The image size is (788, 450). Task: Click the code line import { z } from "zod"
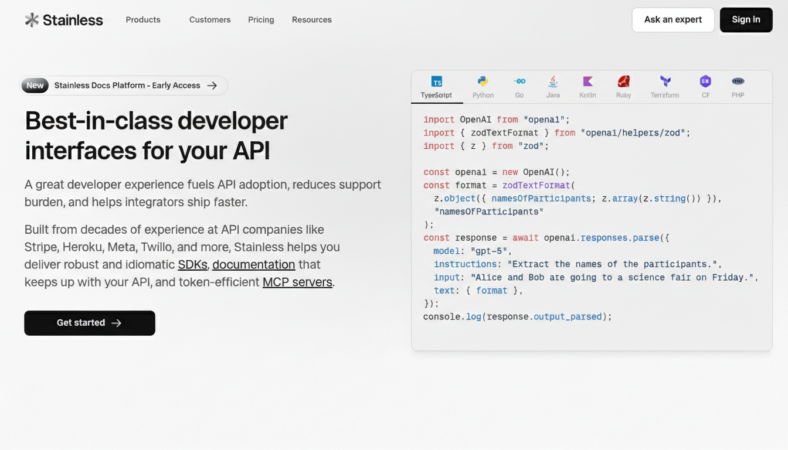coord(486,146)
